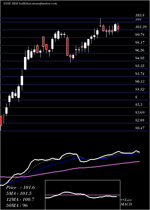This screenshot has width=150, height=210.
Task: Select the 99.78 price axis label
Action: point(140,35)
